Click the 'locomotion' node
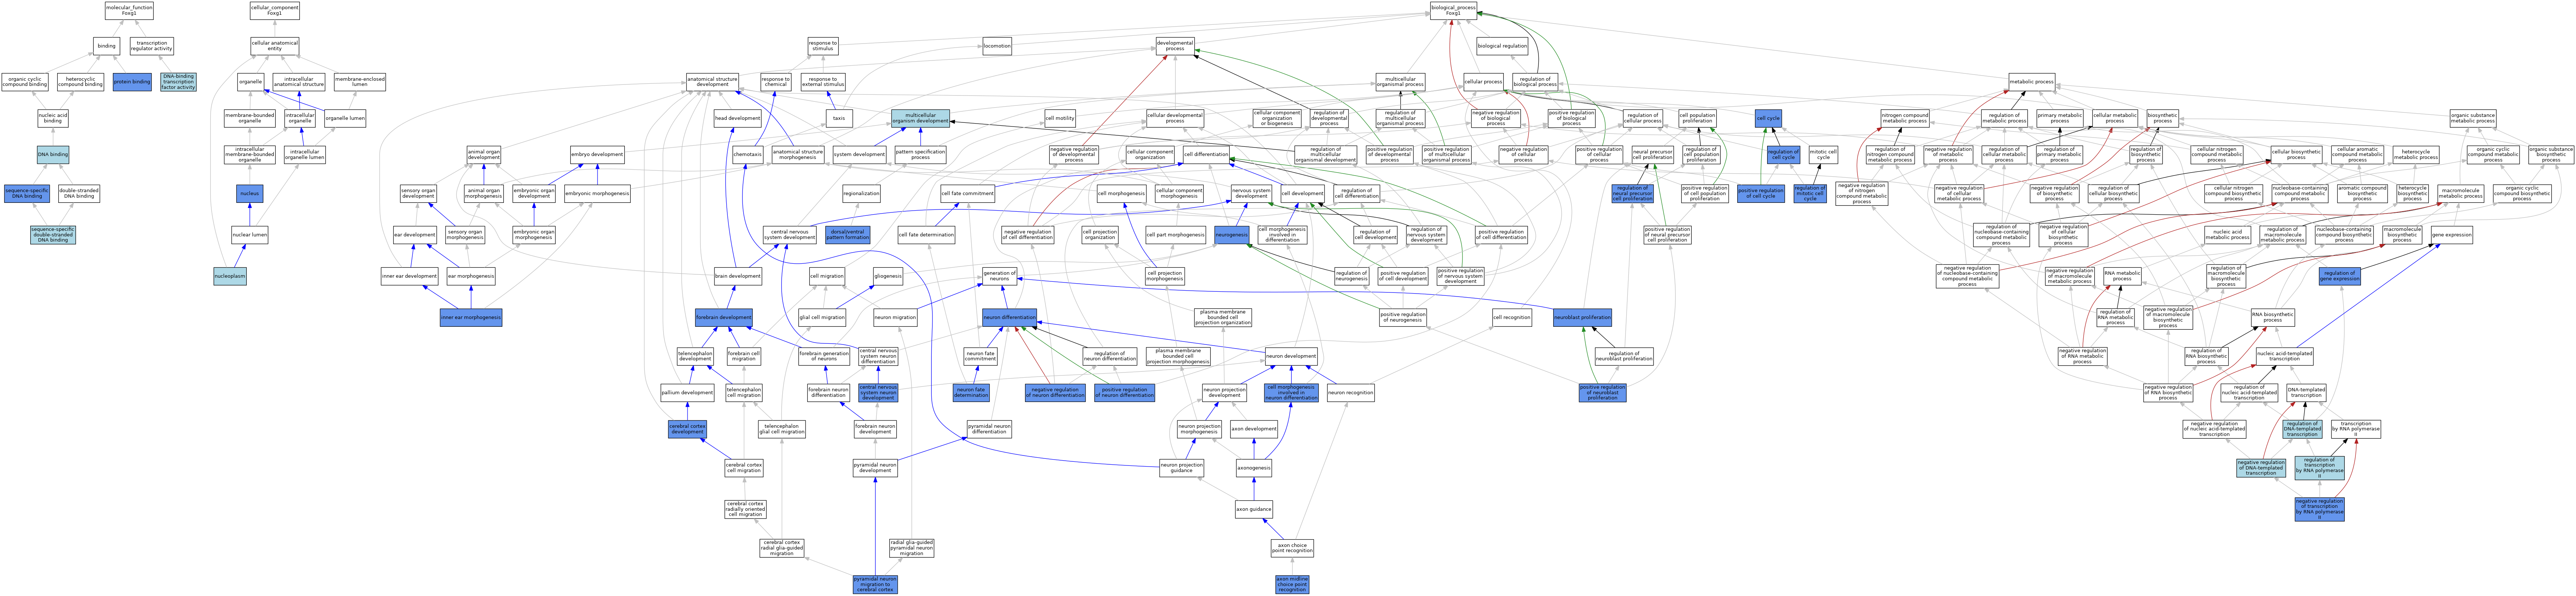The height and width of the screenshot is (596, 2576). click(997, 46)
